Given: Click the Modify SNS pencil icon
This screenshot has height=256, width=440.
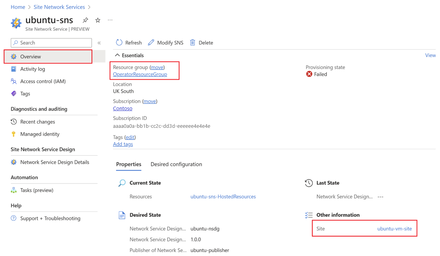Looking at the screenshot, I should tap(151, 42).
